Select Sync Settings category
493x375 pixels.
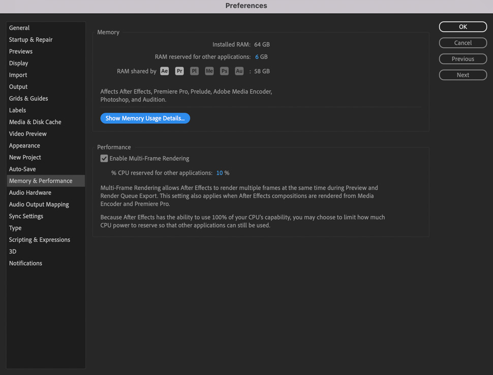pos(46,216)
